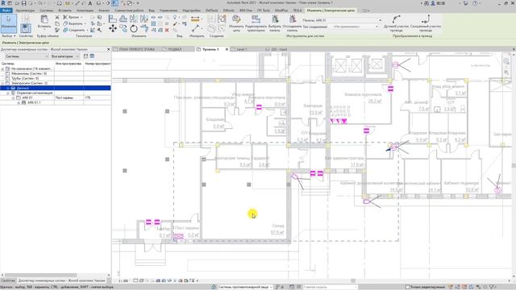Open the Level 1 view tab

[x=242, y=49]
